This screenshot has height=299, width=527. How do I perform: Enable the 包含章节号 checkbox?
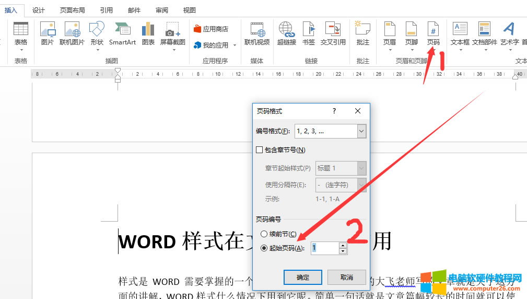[260, 150]
